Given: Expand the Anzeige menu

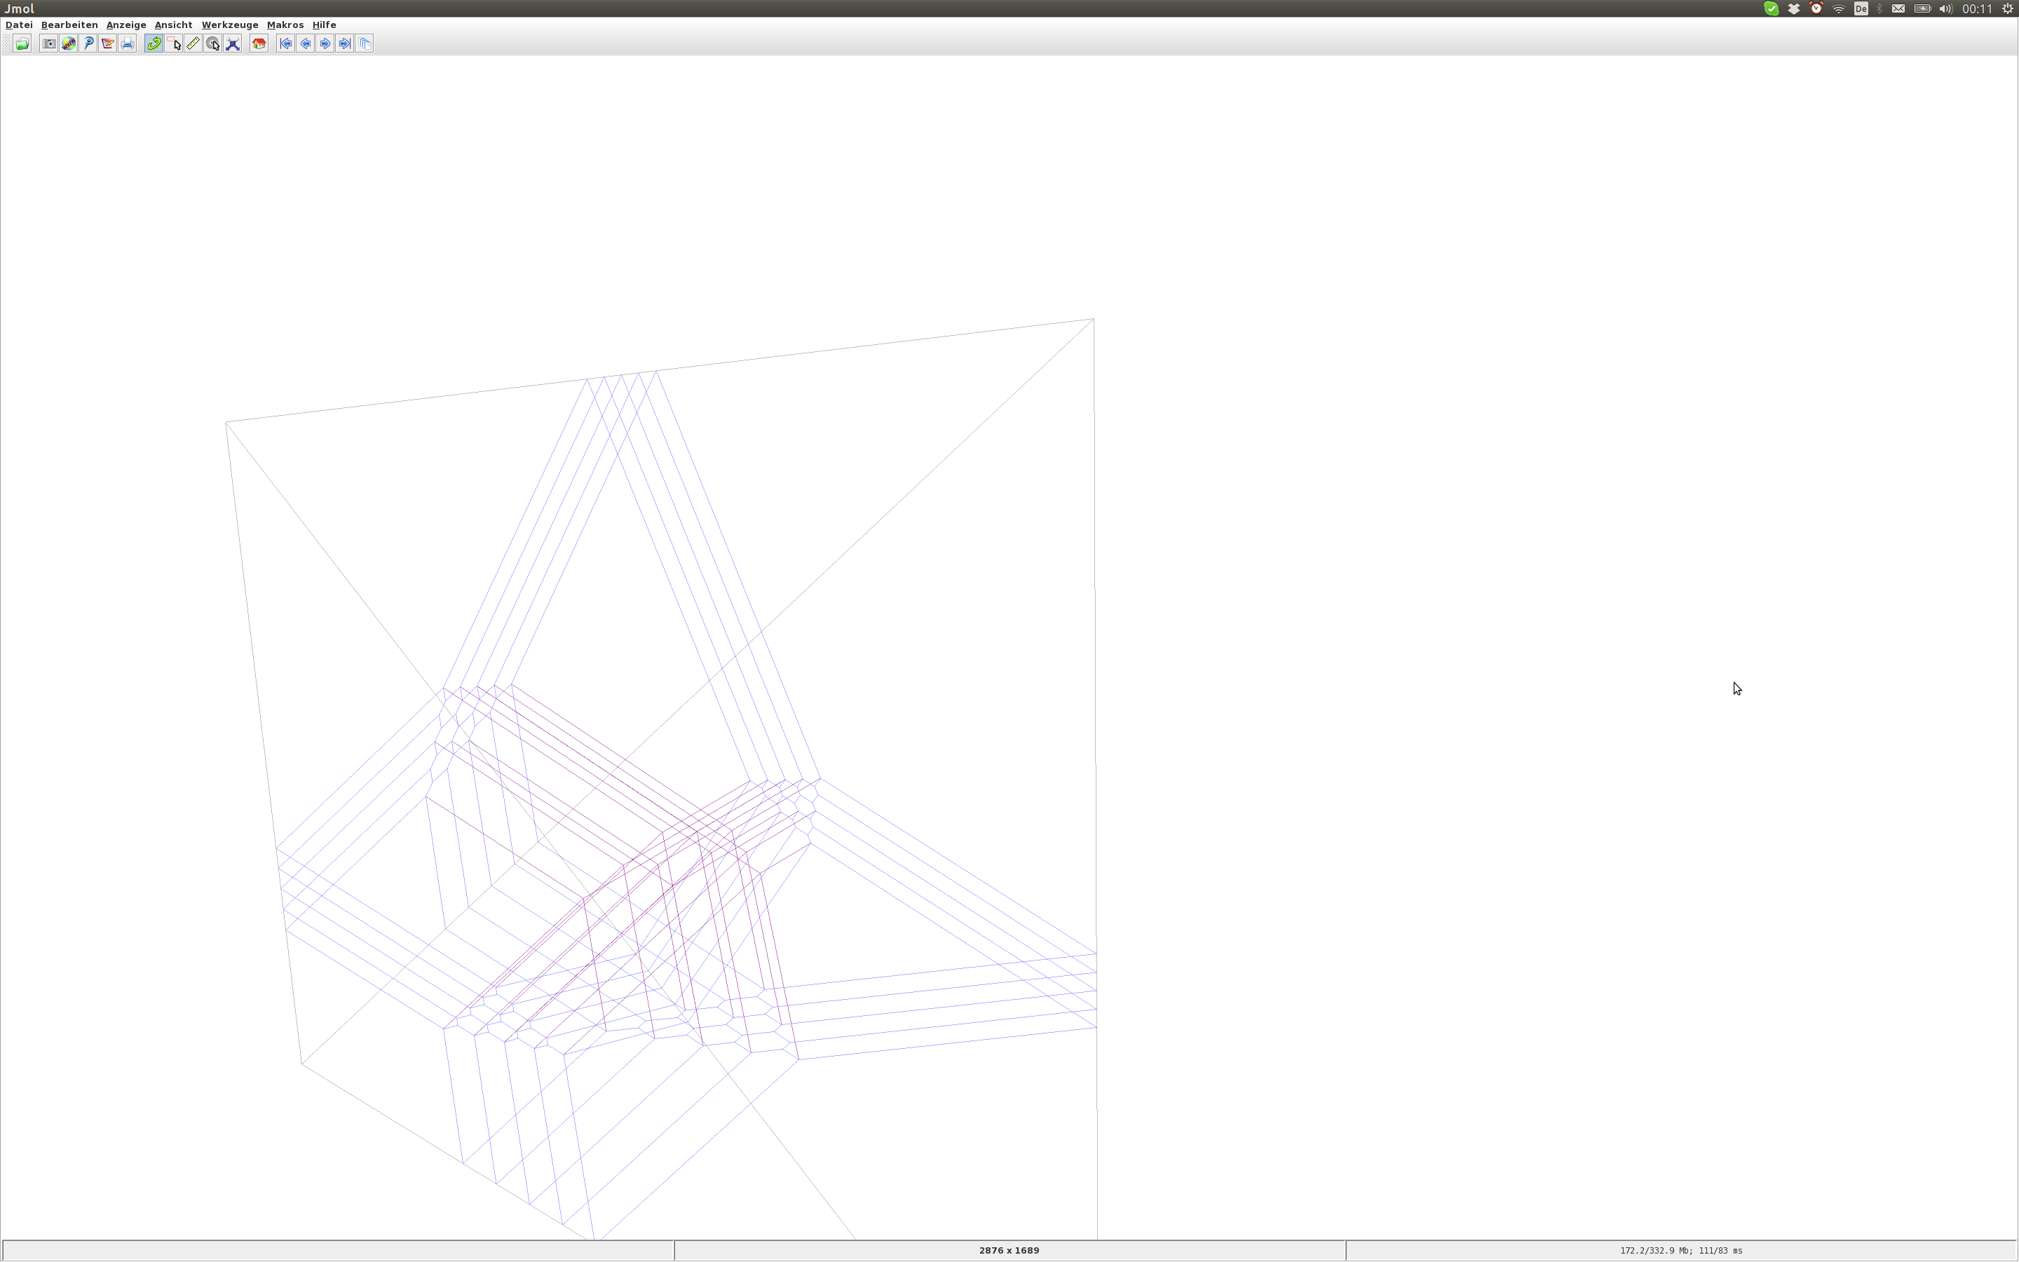Looking at the screenshot, I should [126, 25].
